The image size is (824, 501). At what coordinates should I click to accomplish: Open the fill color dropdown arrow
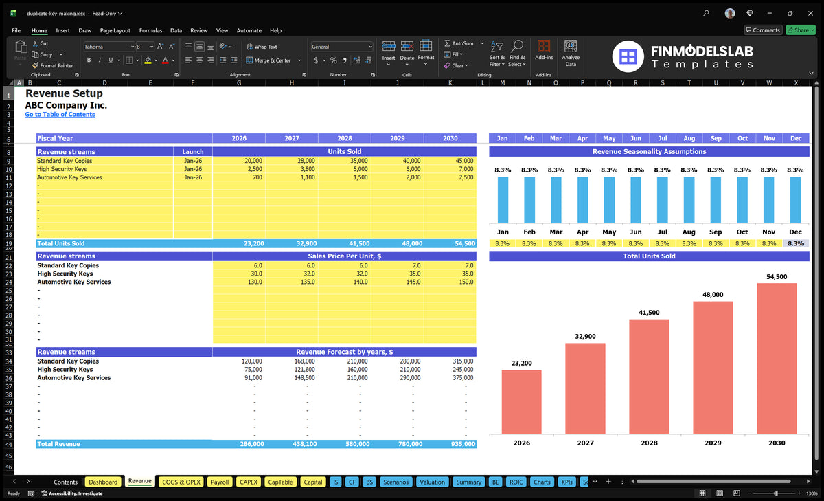156,60
